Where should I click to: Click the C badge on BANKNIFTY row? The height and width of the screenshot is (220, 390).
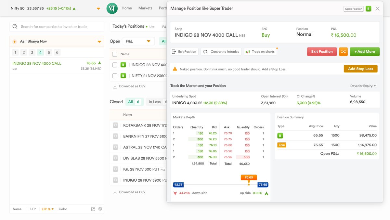115,136
